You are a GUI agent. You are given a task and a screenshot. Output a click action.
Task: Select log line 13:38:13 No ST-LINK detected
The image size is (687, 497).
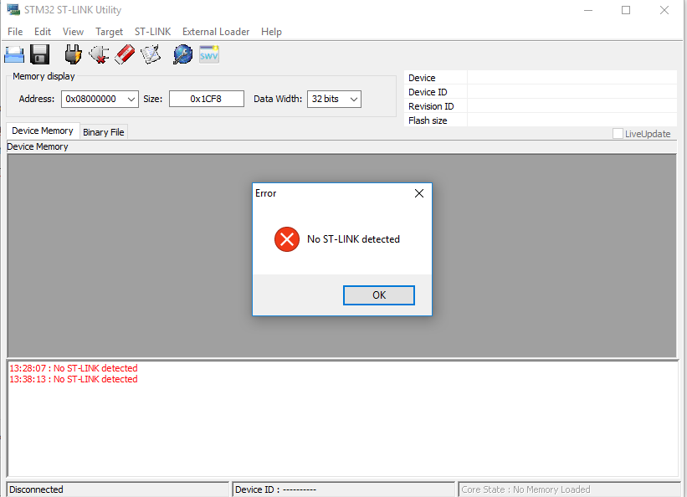[x=74, y=379]
